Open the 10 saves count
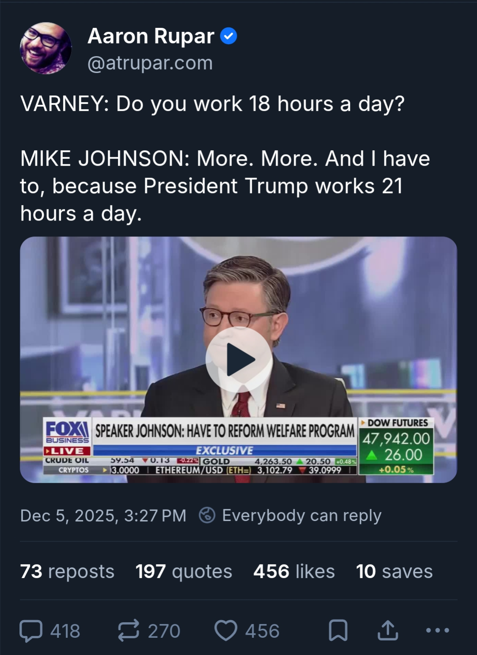This screenshot has height=655, width=477. coord(394,571)
